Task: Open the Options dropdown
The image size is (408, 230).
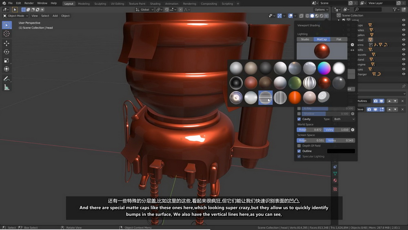Action: pyautogui.click(x=322, y=10)
